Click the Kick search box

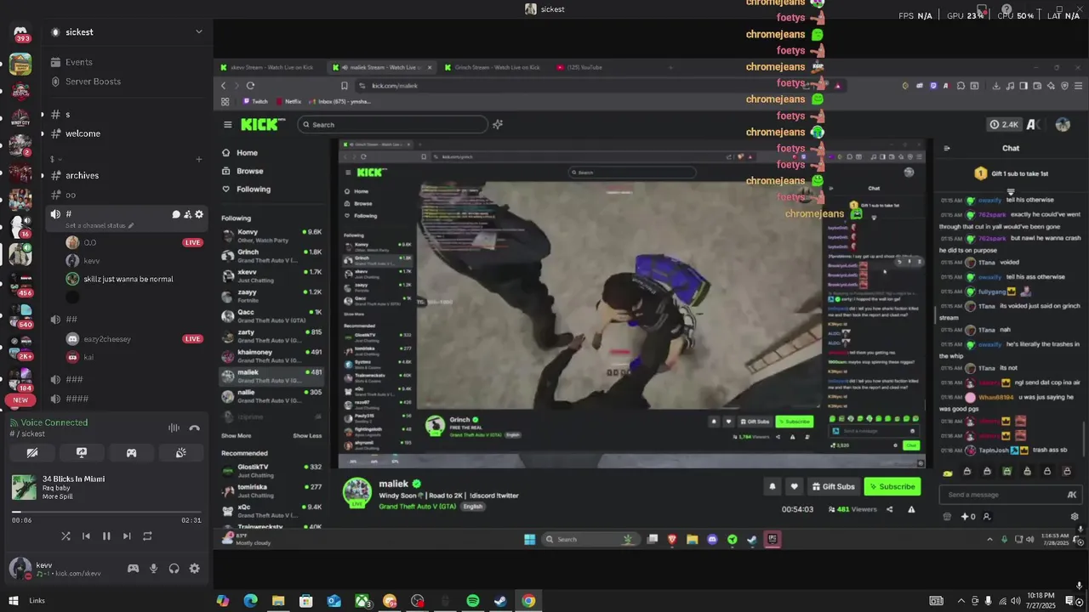coord(392,124)
